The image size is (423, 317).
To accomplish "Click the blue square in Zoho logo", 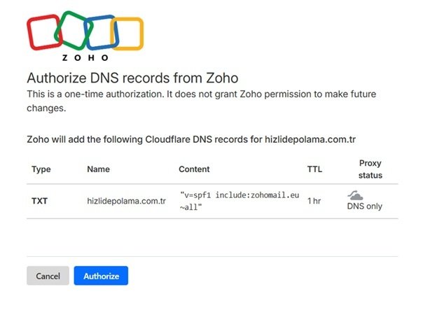I will 99,32.
